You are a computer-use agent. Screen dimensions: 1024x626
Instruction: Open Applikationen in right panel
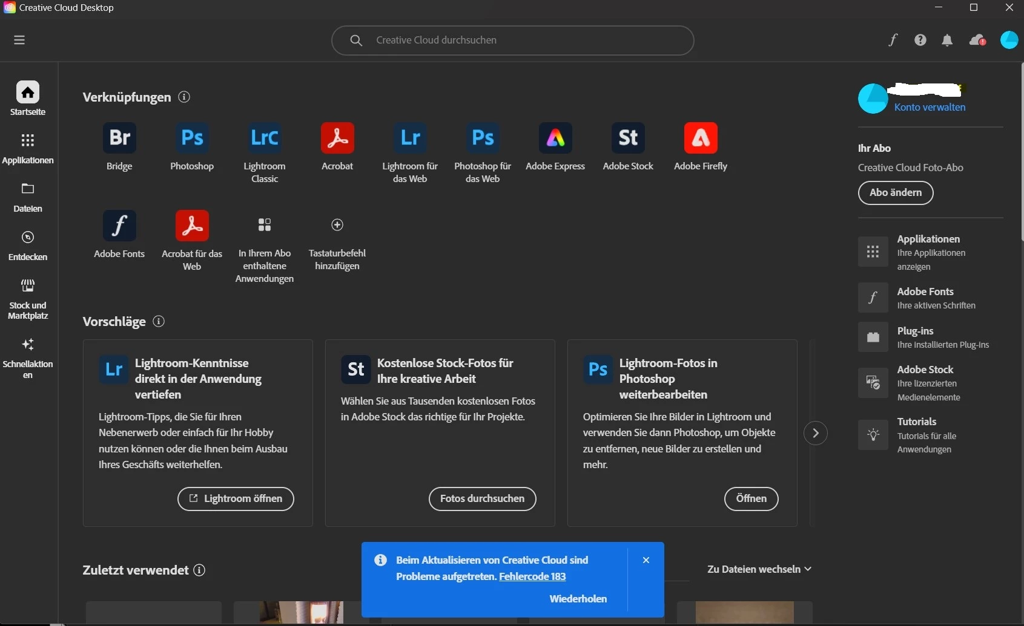click(x=930, y=252)
